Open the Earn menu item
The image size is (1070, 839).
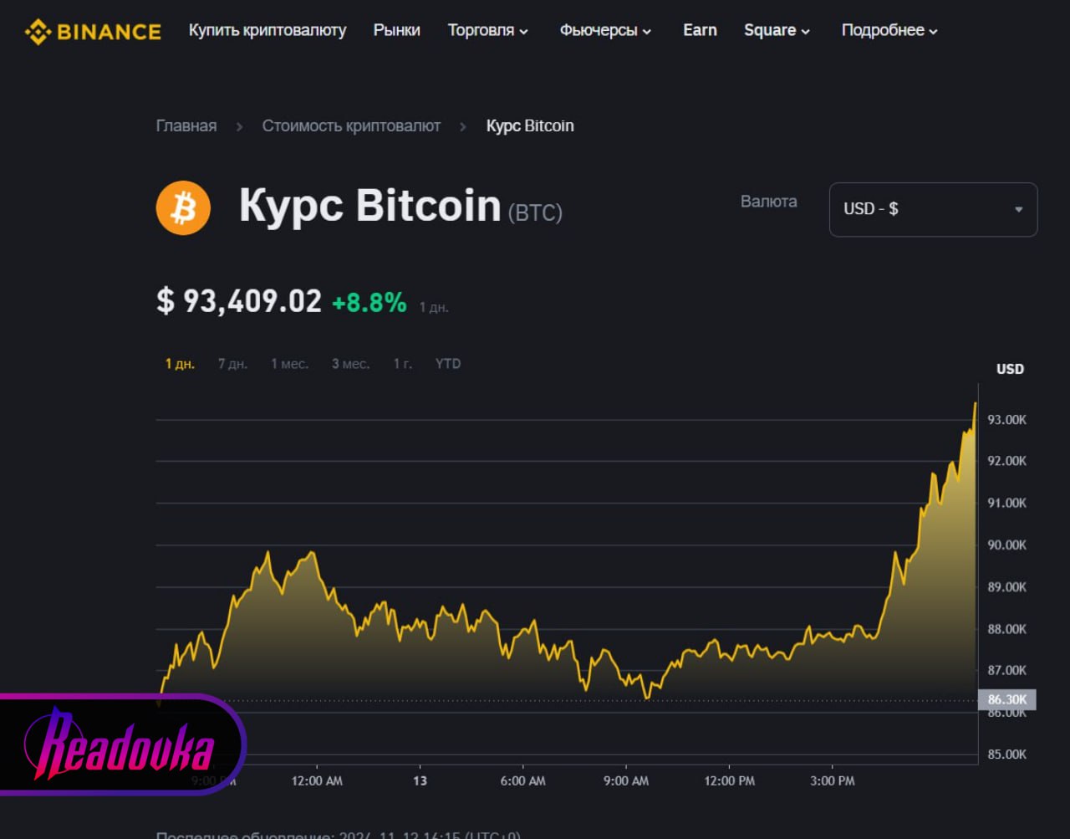(x=700, y=31)
